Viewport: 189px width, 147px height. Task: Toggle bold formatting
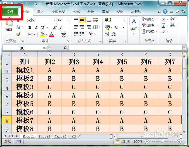click(x=30, y=28)
